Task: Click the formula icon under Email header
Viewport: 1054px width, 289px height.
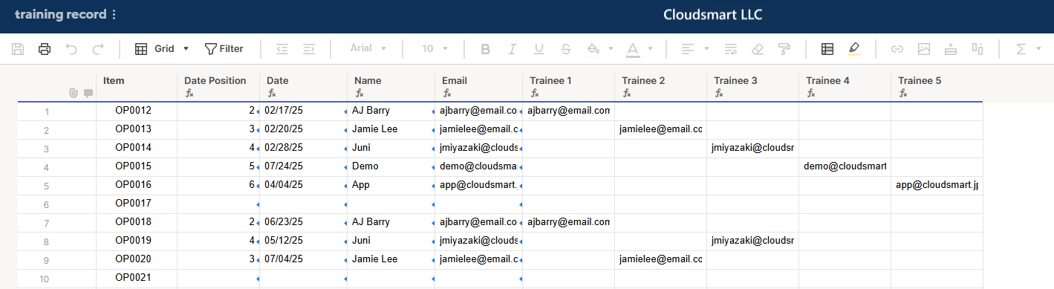Action: [x=447, y=94]
